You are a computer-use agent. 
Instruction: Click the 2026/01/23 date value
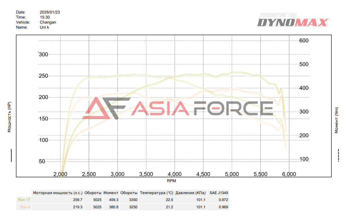pyautogui.click(x=50, y=12)
